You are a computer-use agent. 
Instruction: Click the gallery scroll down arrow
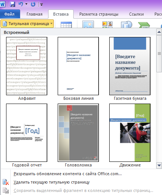(x=159, y=165)
